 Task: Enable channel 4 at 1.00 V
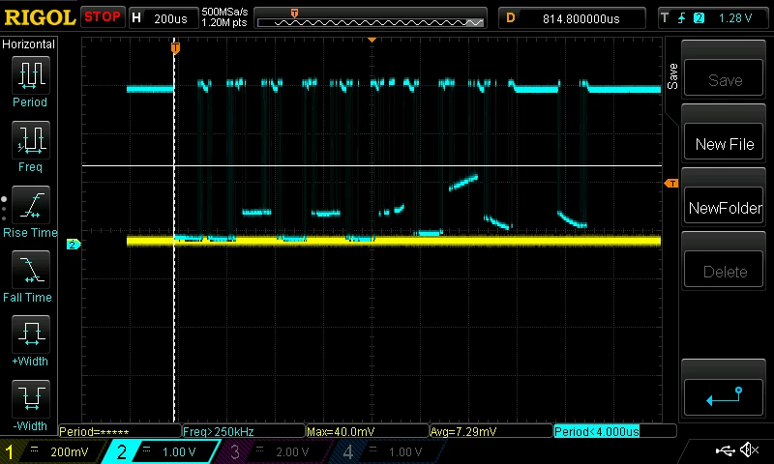pyautogui.click(x=385, y=451)
